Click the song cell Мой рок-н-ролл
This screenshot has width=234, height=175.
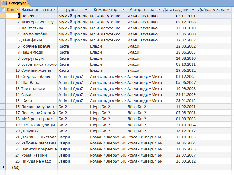pyautogui.click(x=39, y=119)
